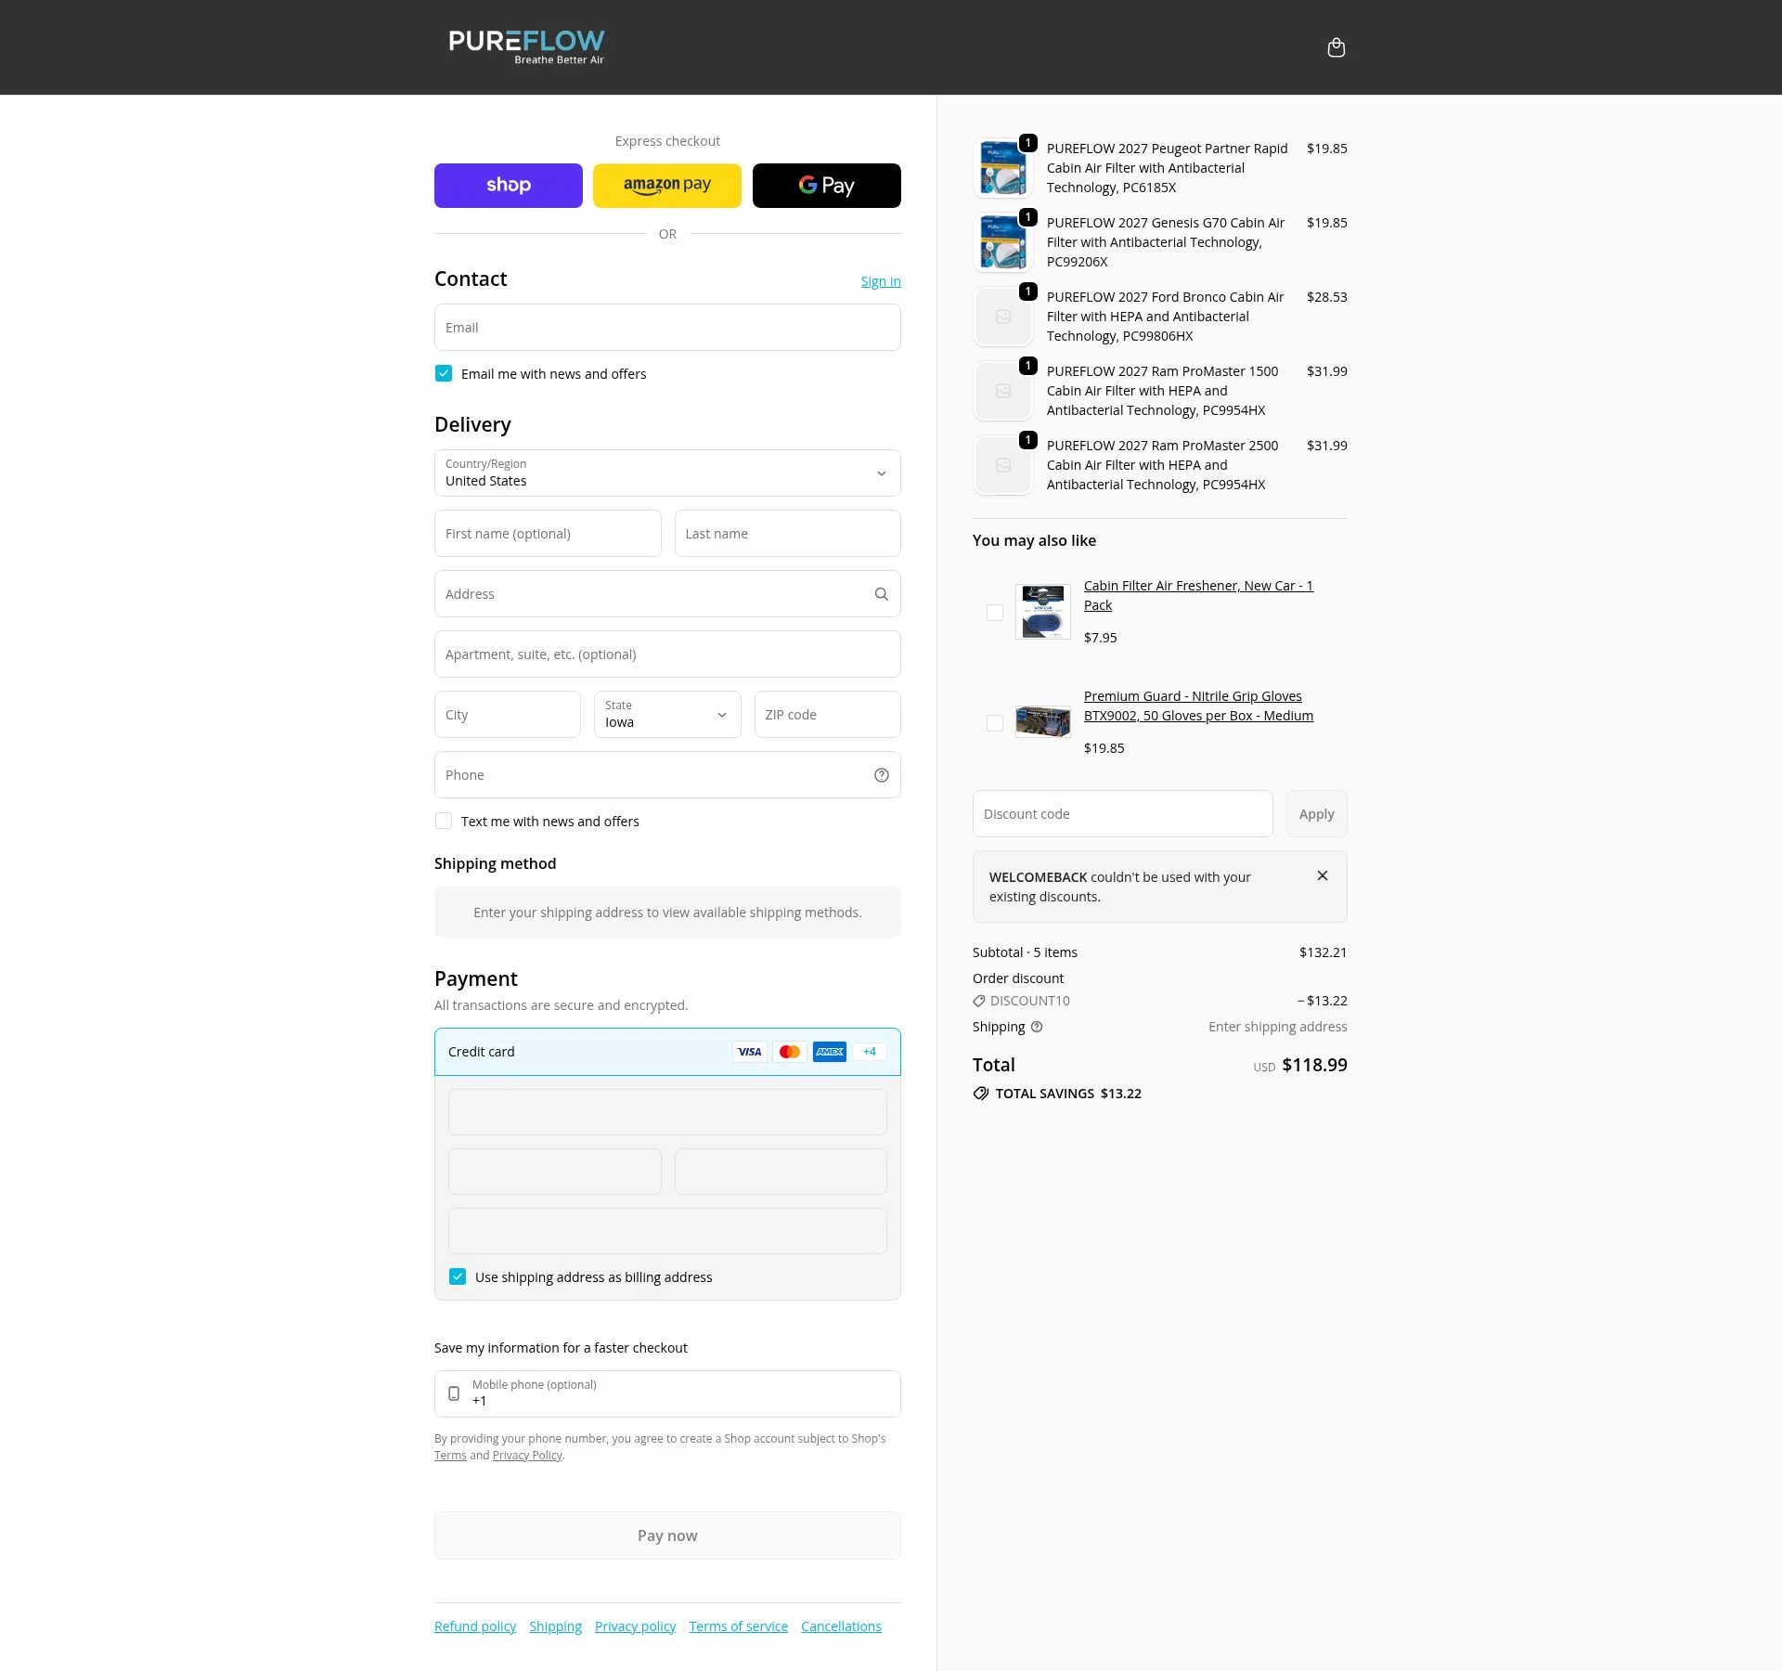Click the address search icon
1782x1671 pixels.
click(881, 593)
